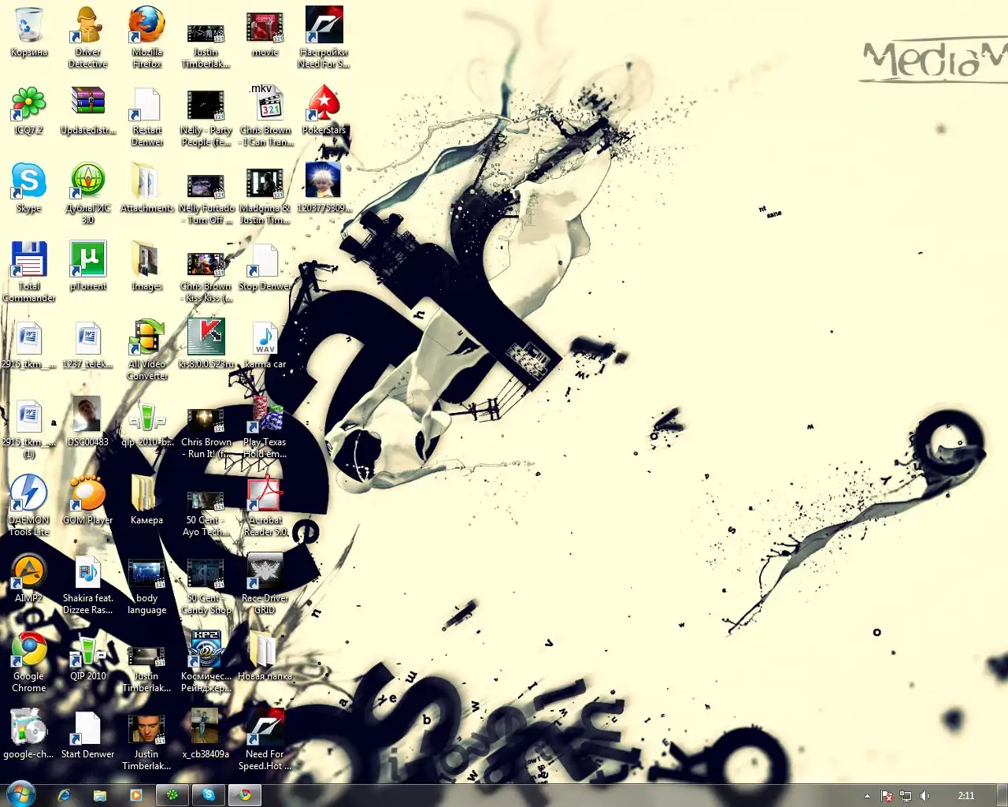The image size is (1008, 807).
Task: Switch to the Skype taskbar button
Action: pyautogui.click(x=209, y=795)
